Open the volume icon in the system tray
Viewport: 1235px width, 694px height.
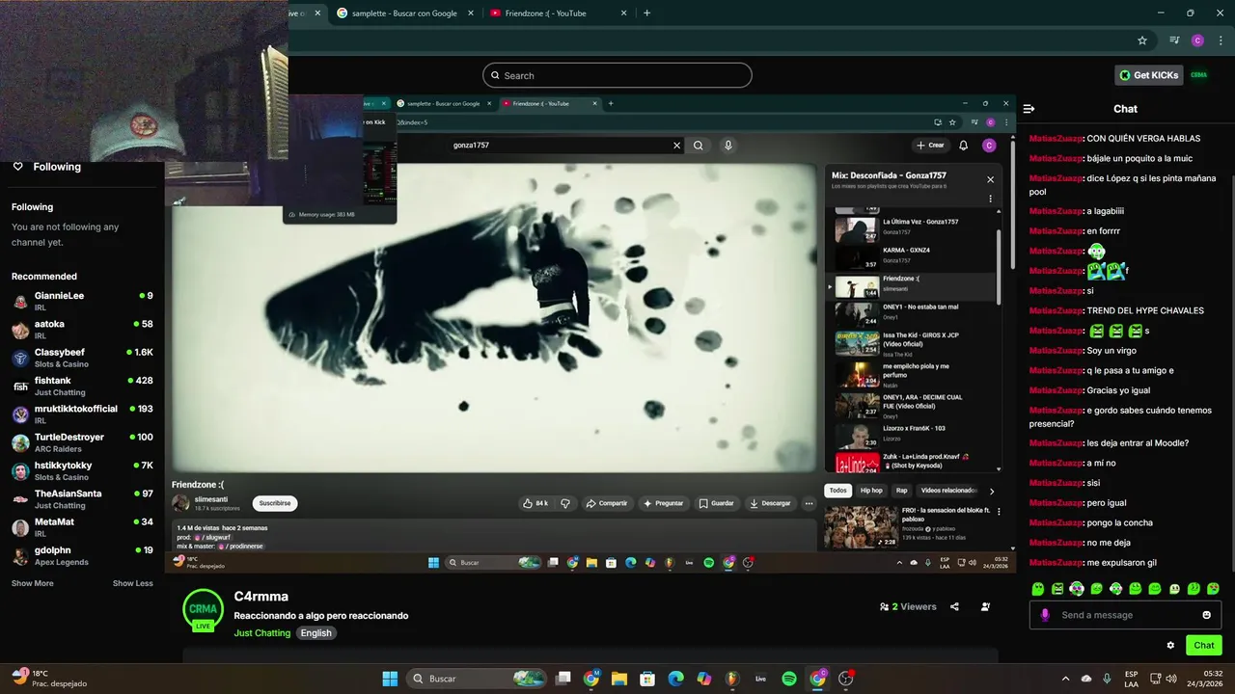click(x=1170, y=679)
